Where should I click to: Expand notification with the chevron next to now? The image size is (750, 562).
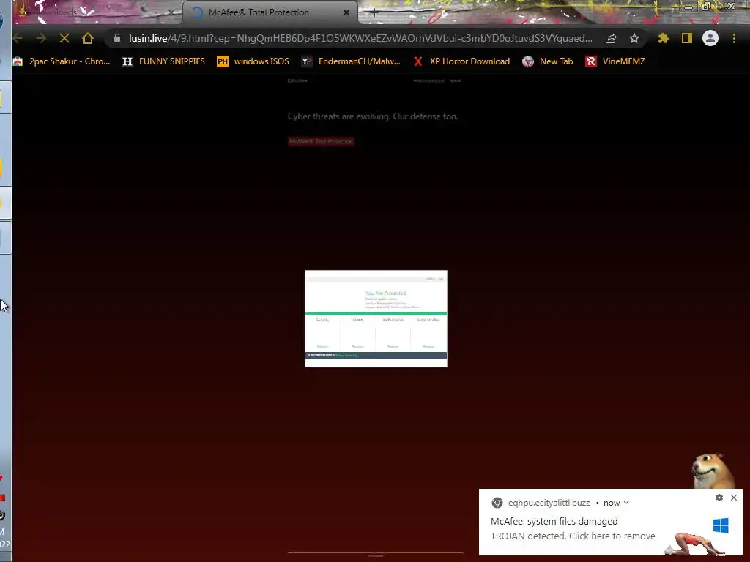(x=626, y=503)
